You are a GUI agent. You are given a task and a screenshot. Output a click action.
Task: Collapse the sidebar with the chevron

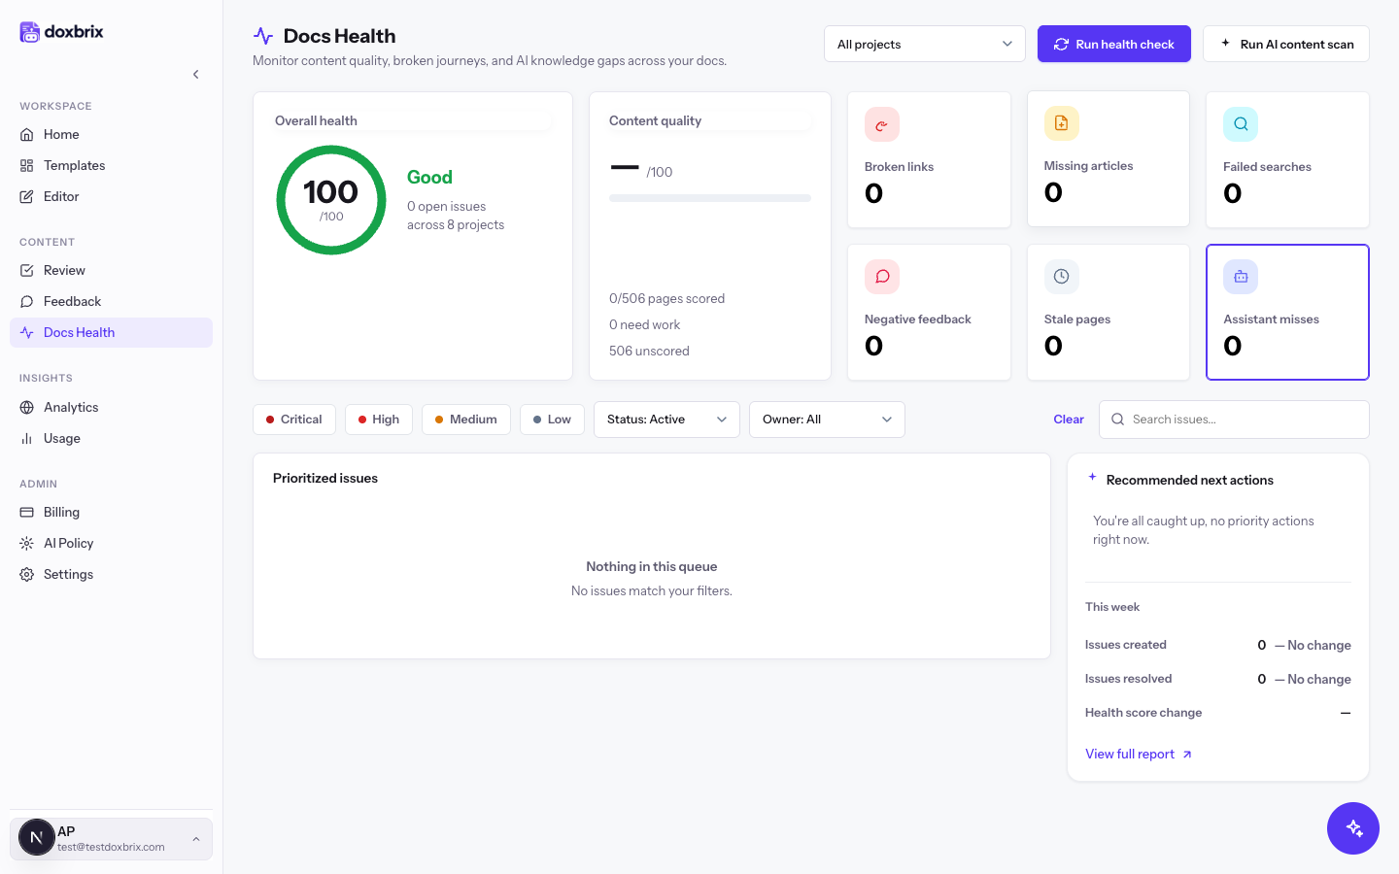[195, 74]
